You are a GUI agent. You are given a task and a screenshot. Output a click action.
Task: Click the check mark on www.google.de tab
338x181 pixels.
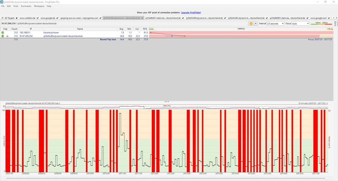pyautogui.click(x=57, y=18)
